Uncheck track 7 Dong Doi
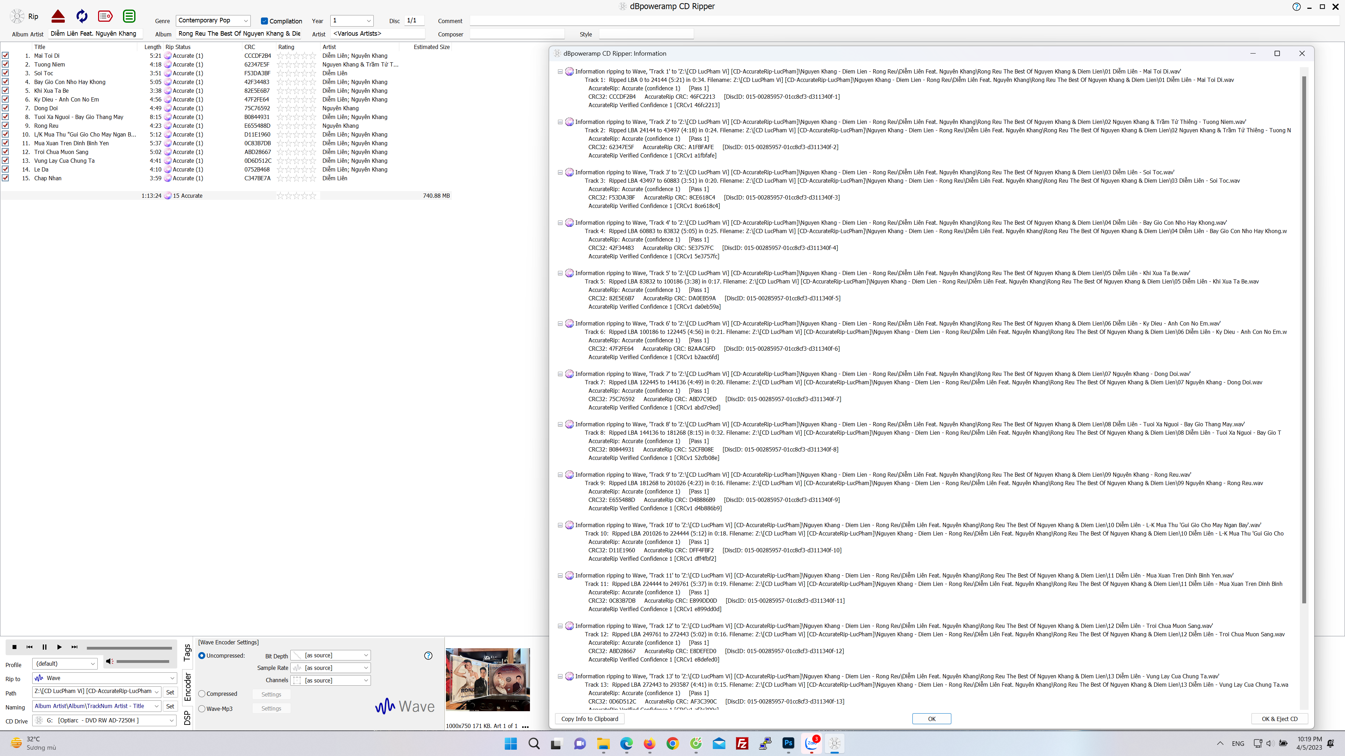This screenshot has height=756, width=1345. [5, 108]
